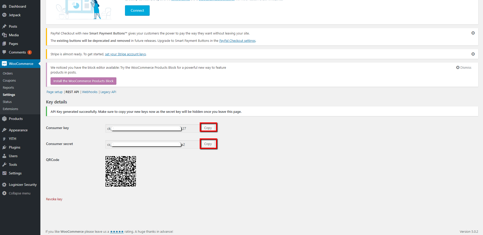Switch to the REST API section
Image resolution: width=483 pixels, height=235 pixels.
point(72,92)
